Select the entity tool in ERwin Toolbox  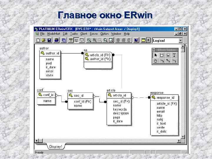162,55
